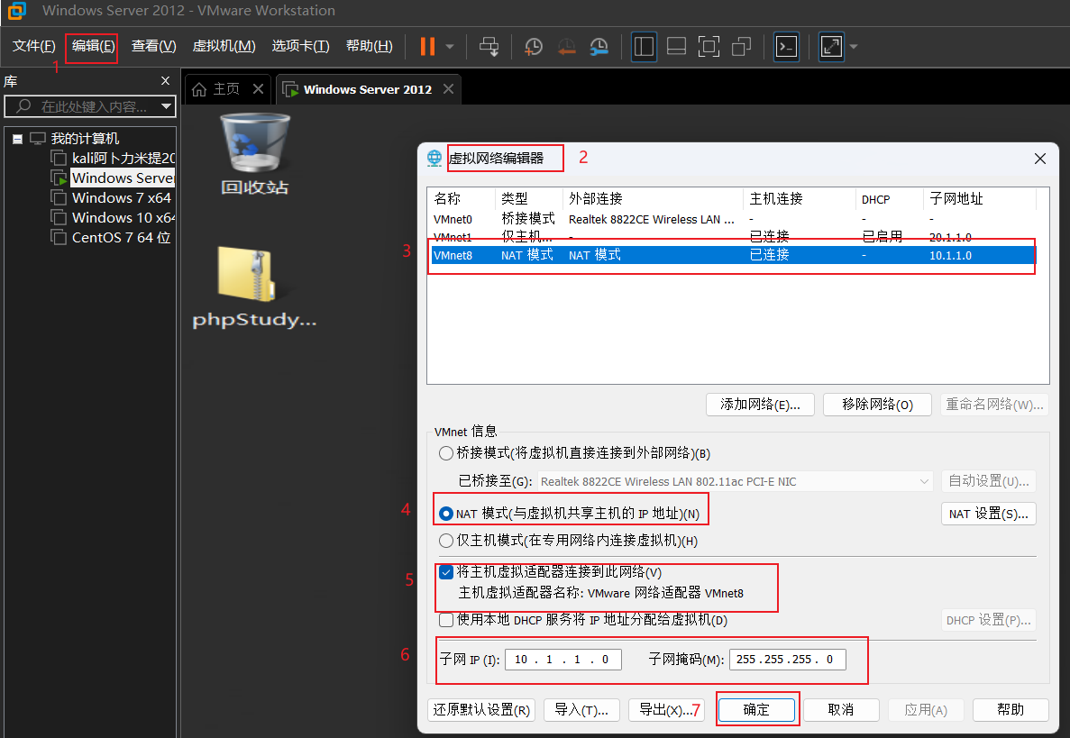The height and width of the screenshot is (738, 1070).
Task: Click the 导出(X)... button
Action: [x=666, y=710]
